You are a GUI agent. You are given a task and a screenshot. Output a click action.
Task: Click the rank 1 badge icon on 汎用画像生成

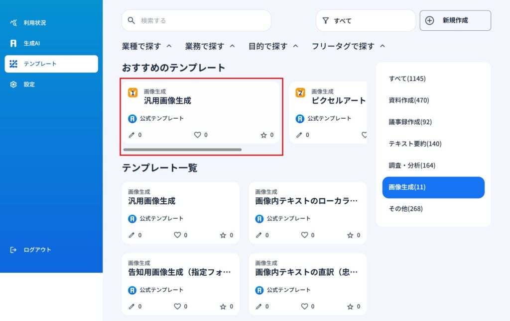tap(133, 92)
